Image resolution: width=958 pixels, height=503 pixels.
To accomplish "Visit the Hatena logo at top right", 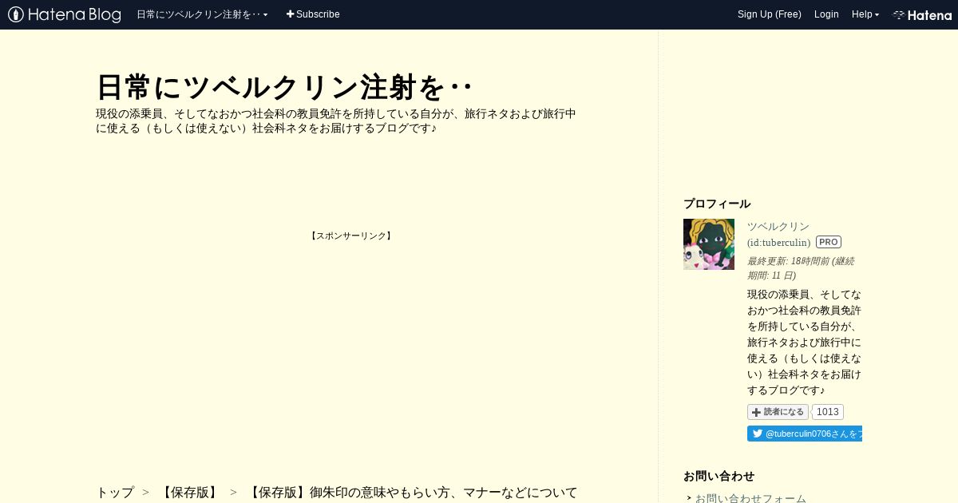I will (x=922, y=14).
